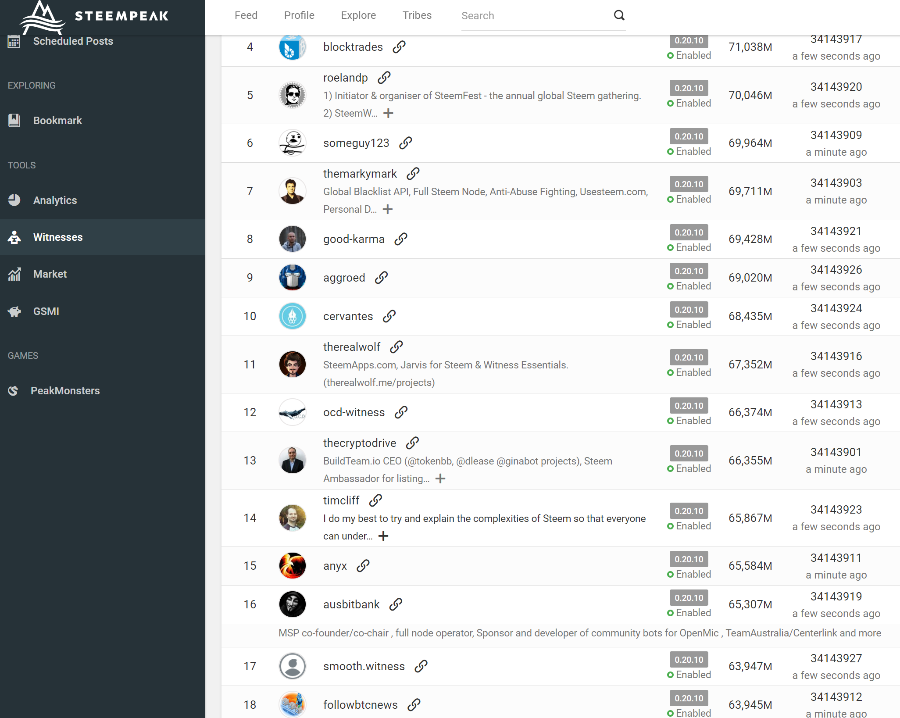Click the cervantes avatar thumbnail
The height and width of the screenshot is (718, 900).
tap(292, 316)
